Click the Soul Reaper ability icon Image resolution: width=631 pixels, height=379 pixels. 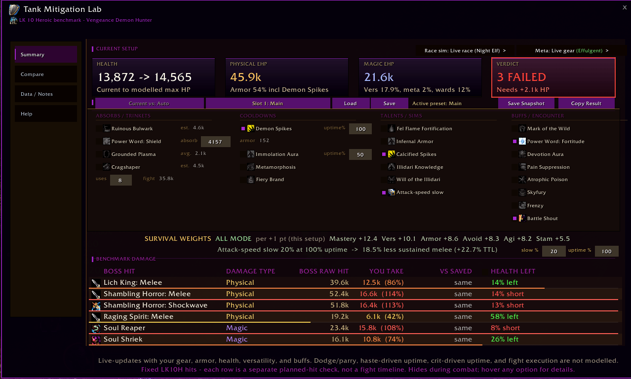pos(96,328)
